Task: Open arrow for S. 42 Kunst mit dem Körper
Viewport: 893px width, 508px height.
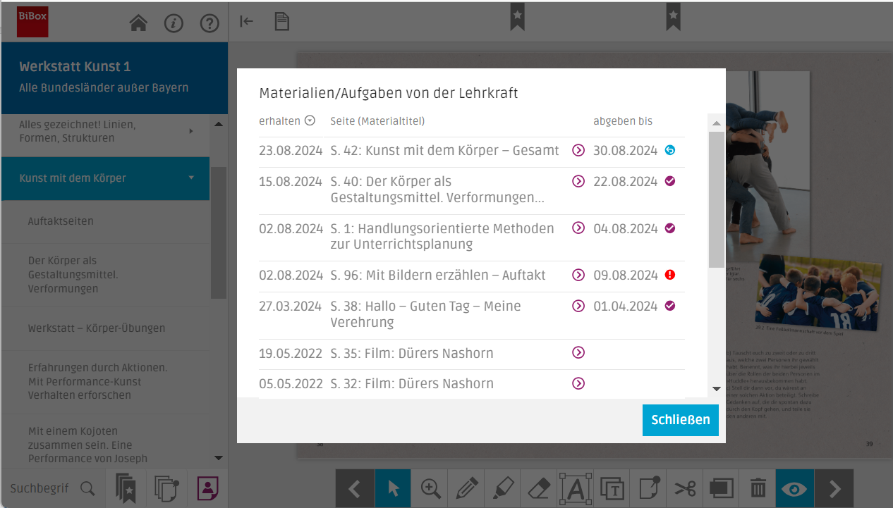Action: [x=578, y=150]
